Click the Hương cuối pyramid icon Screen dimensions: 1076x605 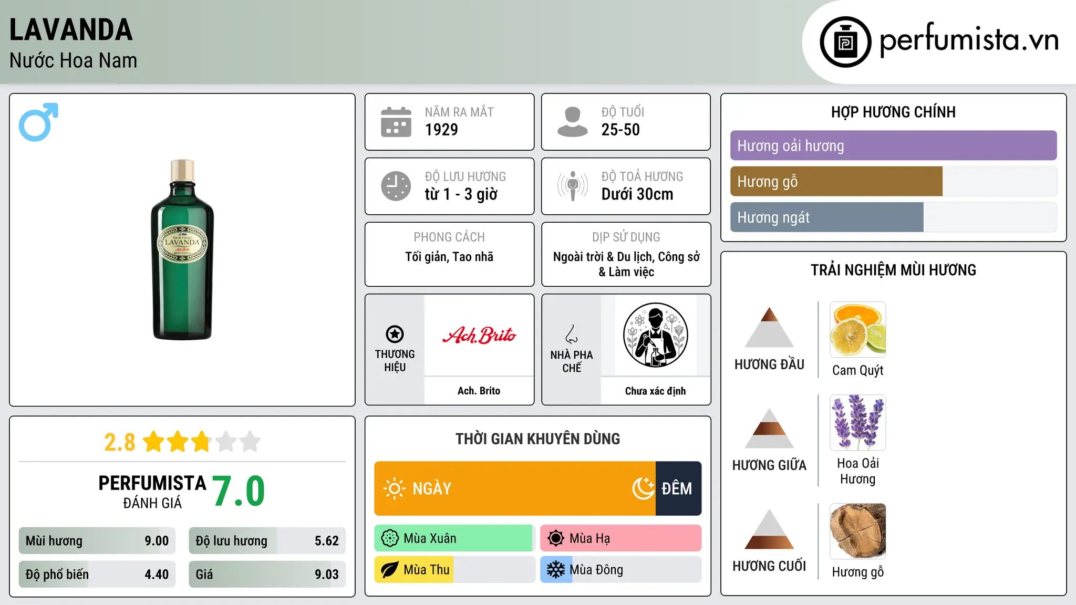(769, 529)
